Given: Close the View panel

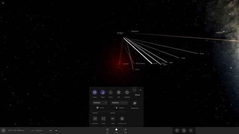Looking at the screenshot, I should 140,90.
